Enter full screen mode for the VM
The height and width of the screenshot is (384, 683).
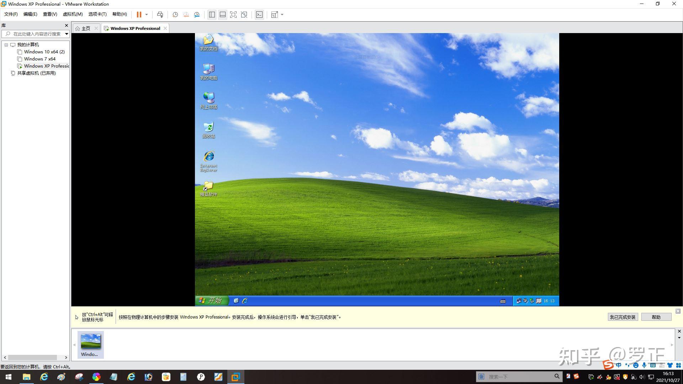pos(233,15)
